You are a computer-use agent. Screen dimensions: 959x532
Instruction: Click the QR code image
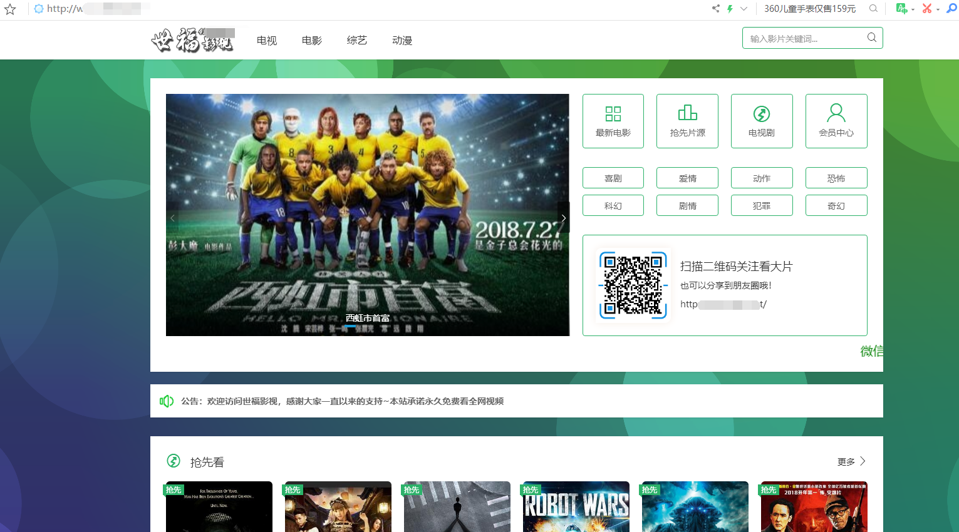click(x=633, y=285)
